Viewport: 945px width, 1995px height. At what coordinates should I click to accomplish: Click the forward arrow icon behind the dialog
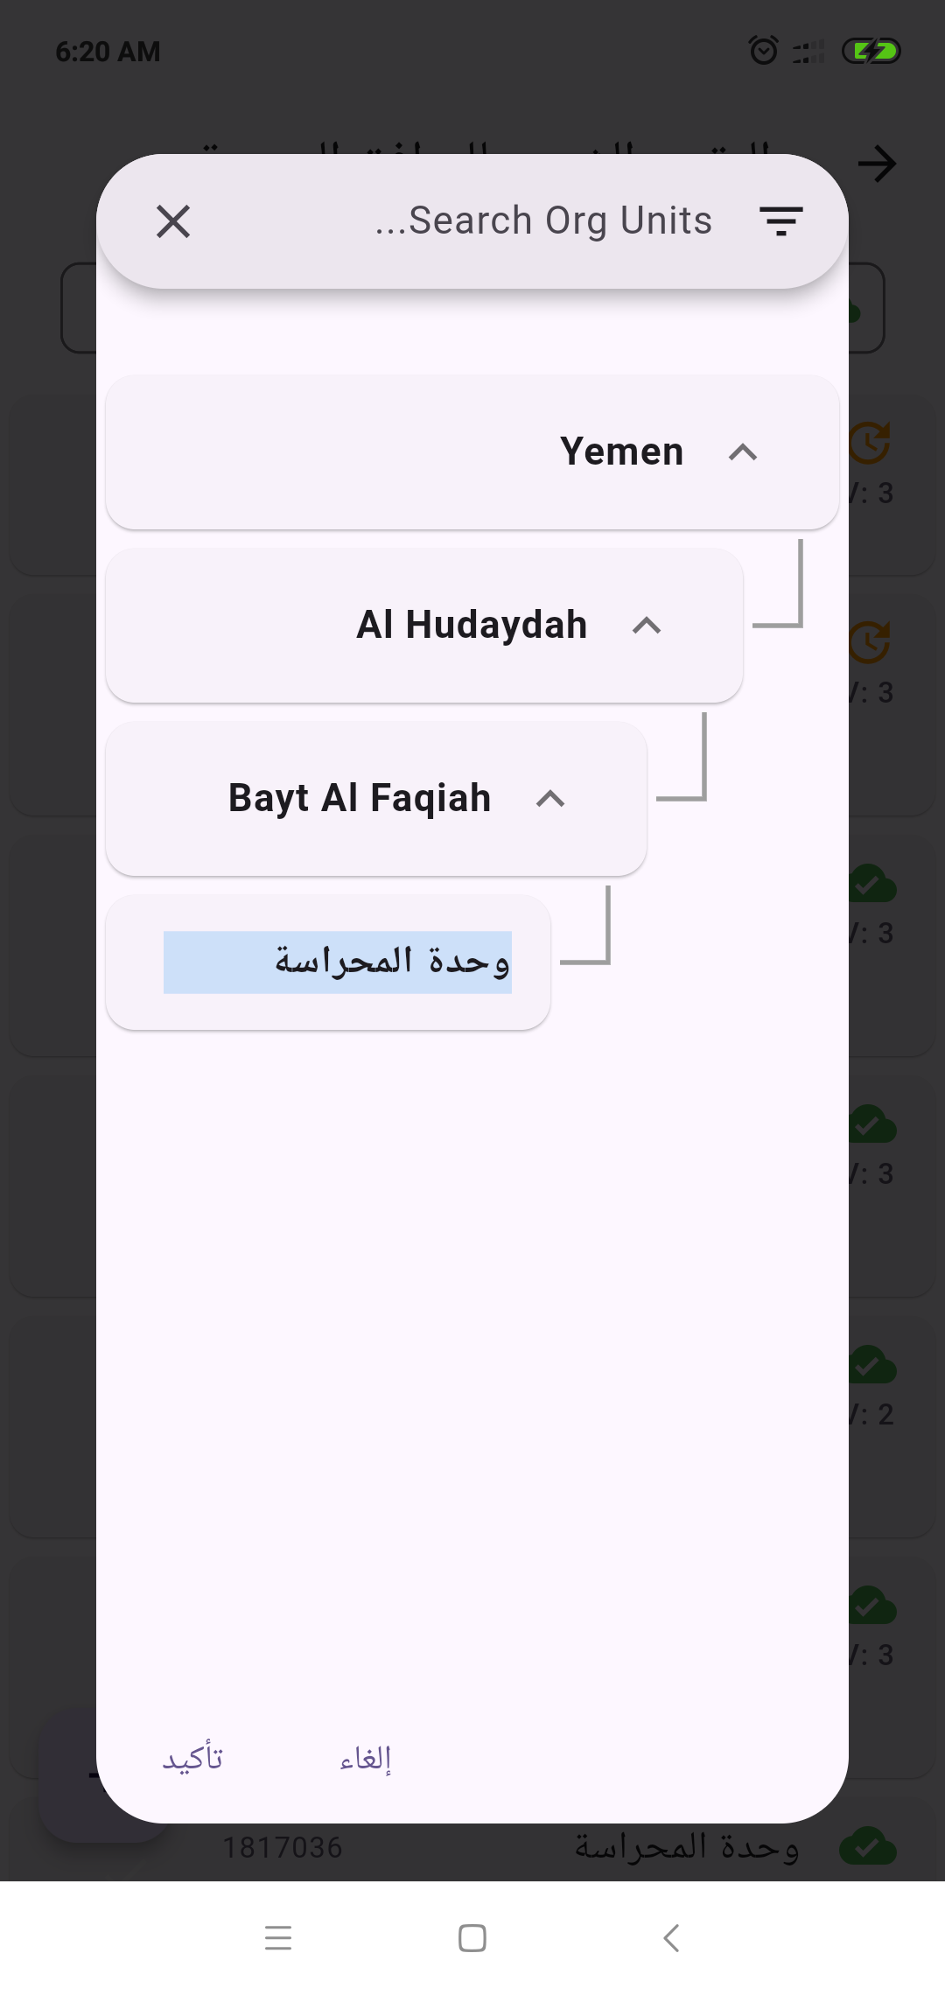[x=877, y=164]
